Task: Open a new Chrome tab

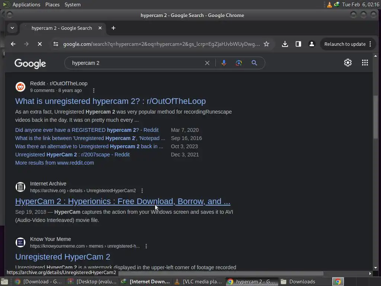Action: pyautogui.click(x=113, y=28)
